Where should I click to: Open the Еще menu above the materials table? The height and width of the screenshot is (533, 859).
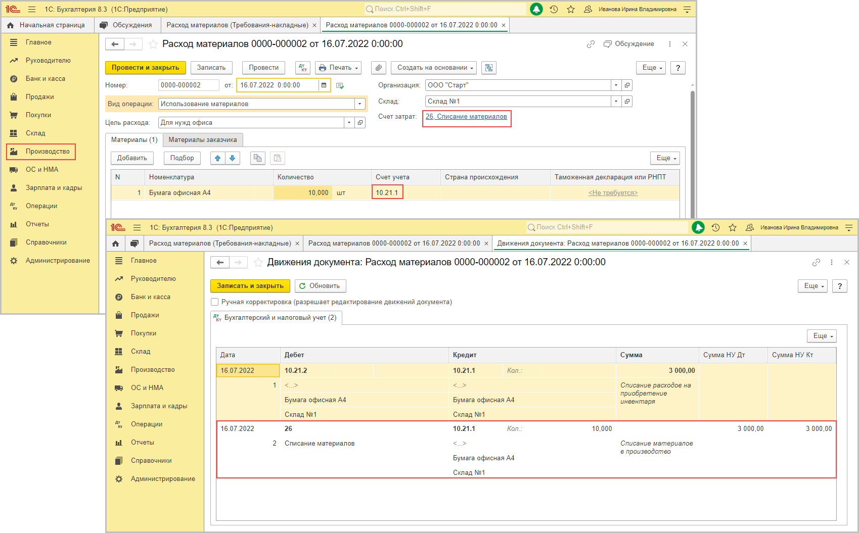tap(665, 158)
